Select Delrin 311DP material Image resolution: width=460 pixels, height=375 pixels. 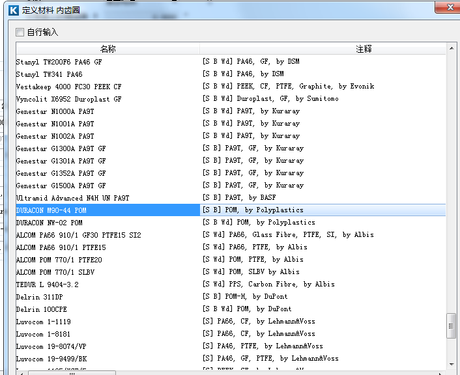pos(40,297)
